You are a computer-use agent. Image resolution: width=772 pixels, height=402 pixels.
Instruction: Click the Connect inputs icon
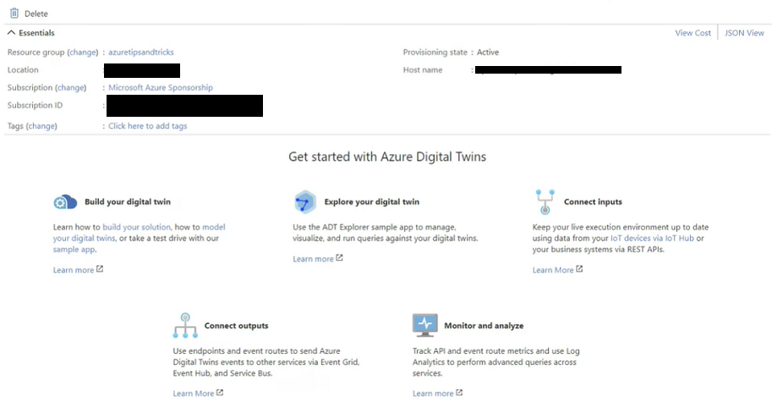tap(545, 202)
